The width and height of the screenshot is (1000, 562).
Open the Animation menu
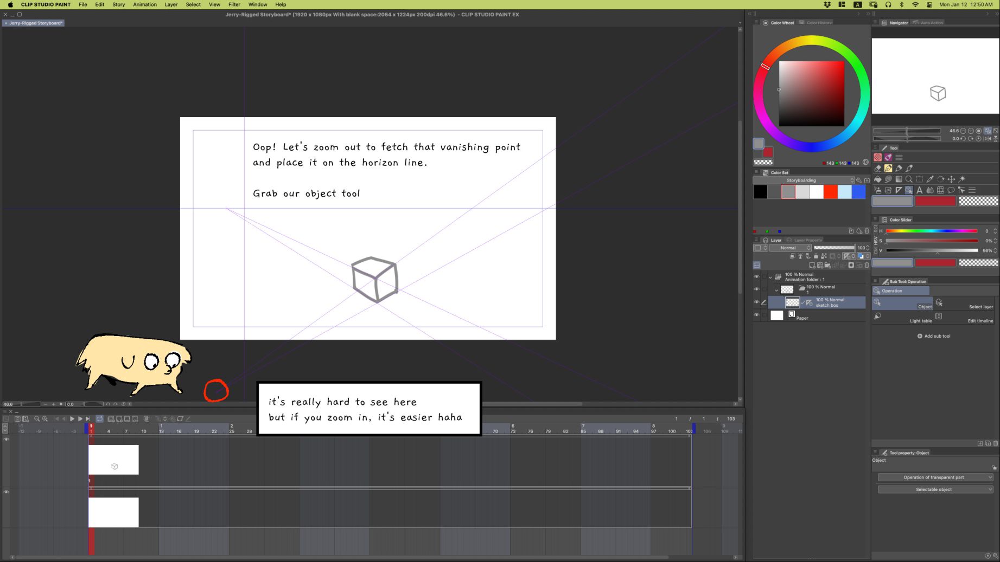145,4
